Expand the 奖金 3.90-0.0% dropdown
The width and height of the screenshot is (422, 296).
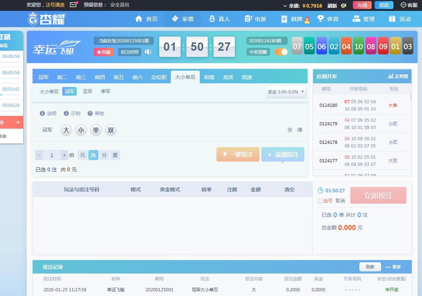pos(286,92)
